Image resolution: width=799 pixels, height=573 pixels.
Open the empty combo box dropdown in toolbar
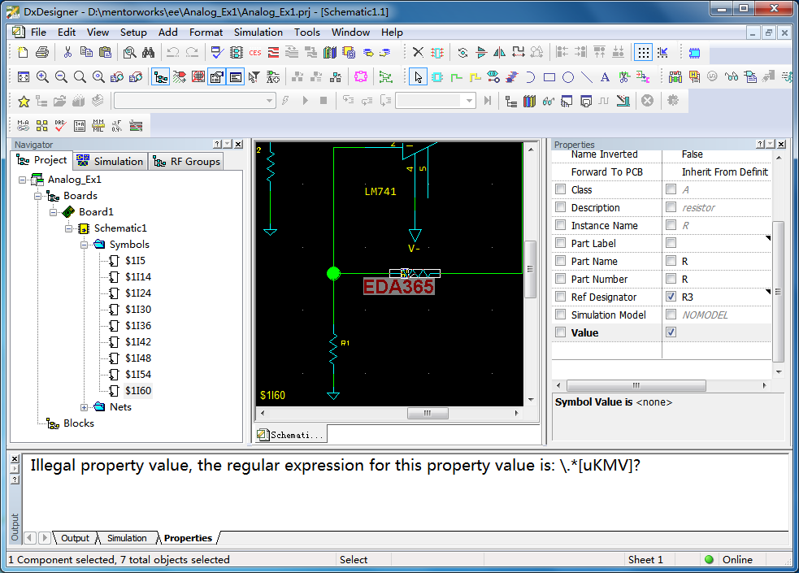tap(270, 101)
